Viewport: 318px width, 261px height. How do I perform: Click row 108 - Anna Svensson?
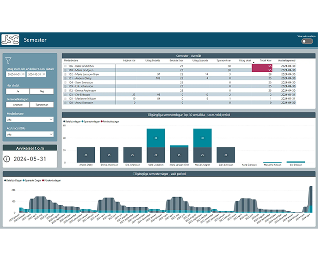(x=179, y=102)
